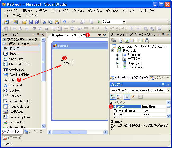172x148 pixels.
Task: Select the Pointer tool in Toolbox
Action: (21, 48)
